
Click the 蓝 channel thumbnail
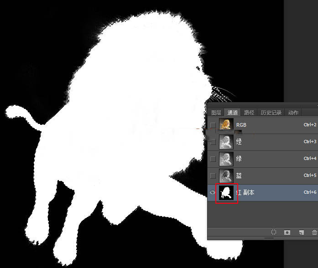point(226,175)
